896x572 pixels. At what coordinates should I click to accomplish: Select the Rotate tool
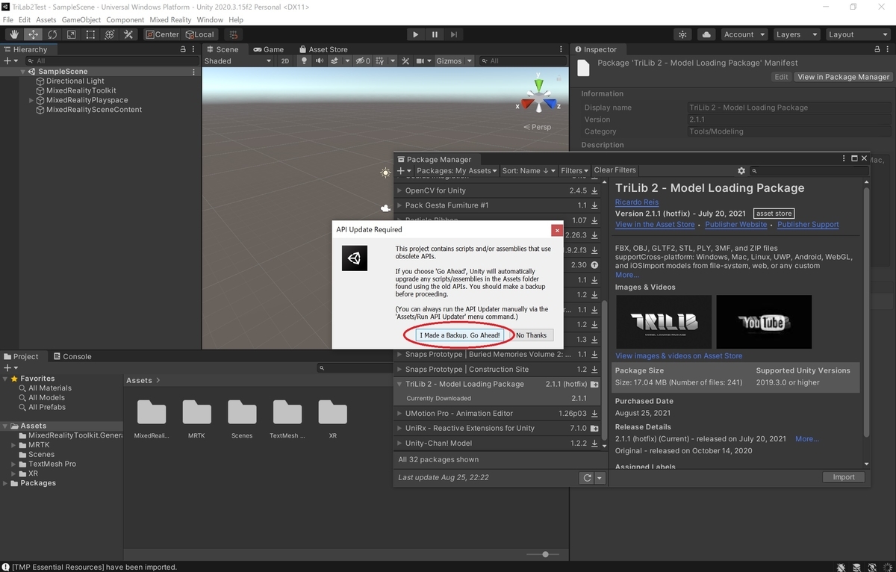(52, 34)
